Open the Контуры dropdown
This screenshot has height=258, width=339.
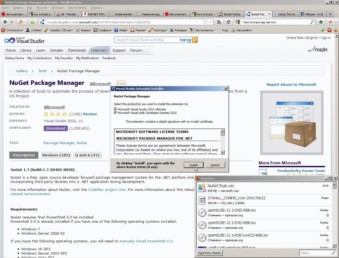[x=158, y=30]
